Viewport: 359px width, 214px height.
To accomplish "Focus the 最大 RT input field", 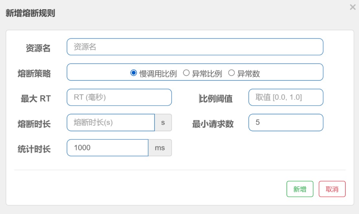I will 119,97.
